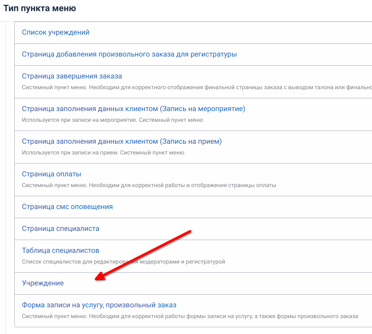Click description under «Форма записи на услугу»

point(190,316)
